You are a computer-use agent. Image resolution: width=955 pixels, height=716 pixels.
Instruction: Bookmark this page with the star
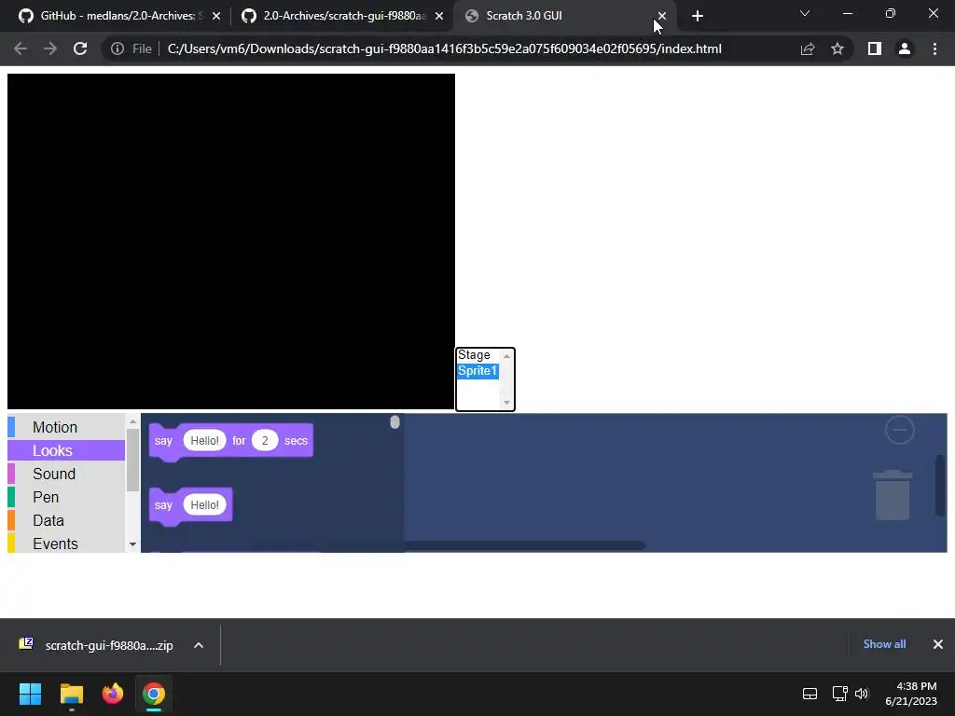point(837,48)
